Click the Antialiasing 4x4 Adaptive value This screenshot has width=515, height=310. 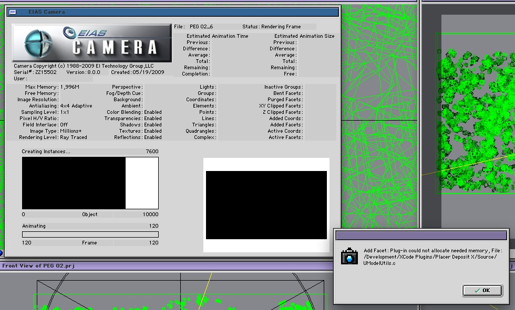(x=76, y=106)
